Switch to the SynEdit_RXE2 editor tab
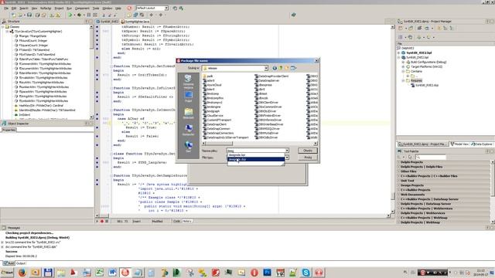 click(x=108, y=22)
